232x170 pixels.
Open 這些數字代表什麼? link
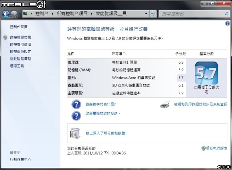click(x=101, y=104)
